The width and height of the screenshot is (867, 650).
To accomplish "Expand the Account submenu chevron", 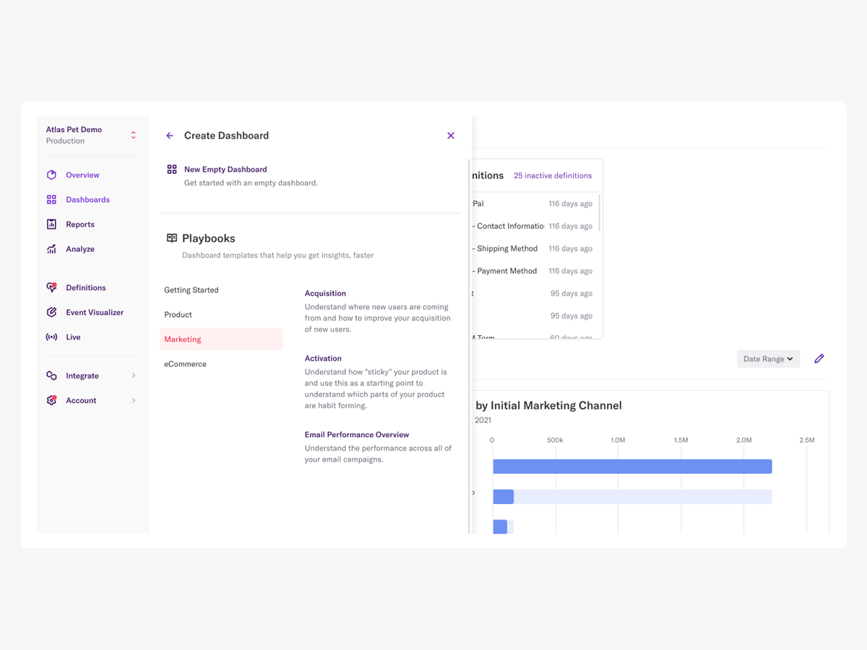I will pos(134,400).
